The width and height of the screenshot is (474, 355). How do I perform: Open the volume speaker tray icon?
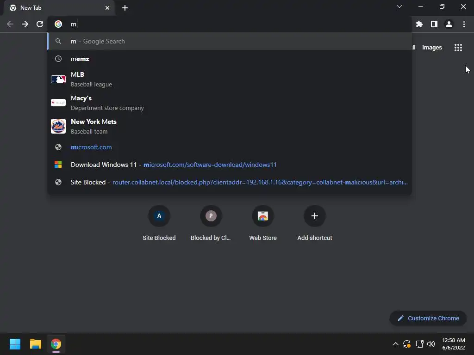[431, 344]
